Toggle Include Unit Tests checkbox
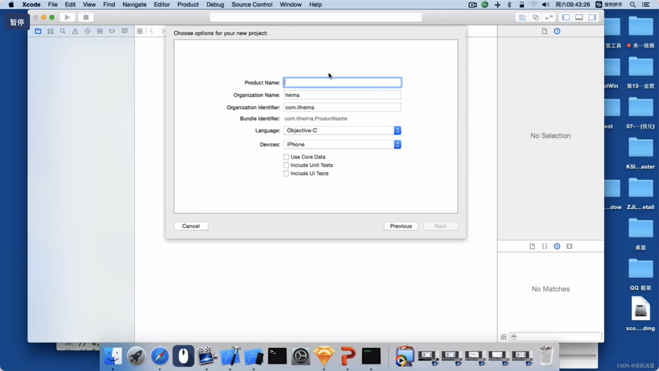The width and height of the screenshot is (659, 371). click(x=286, y=165)
